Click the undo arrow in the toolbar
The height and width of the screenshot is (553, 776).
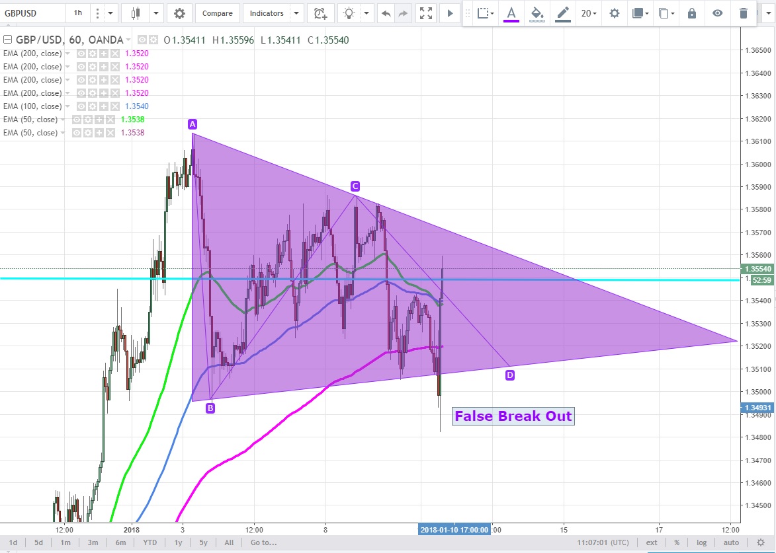tap(386, 13)
